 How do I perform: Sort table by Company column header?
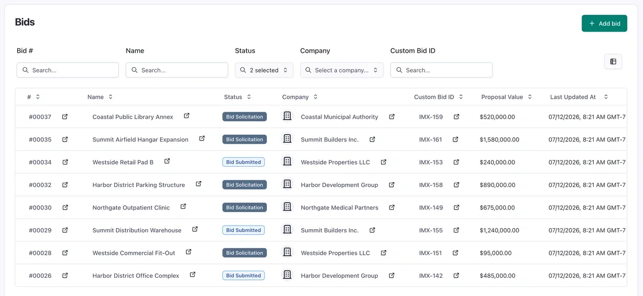[x=300, y=97]
